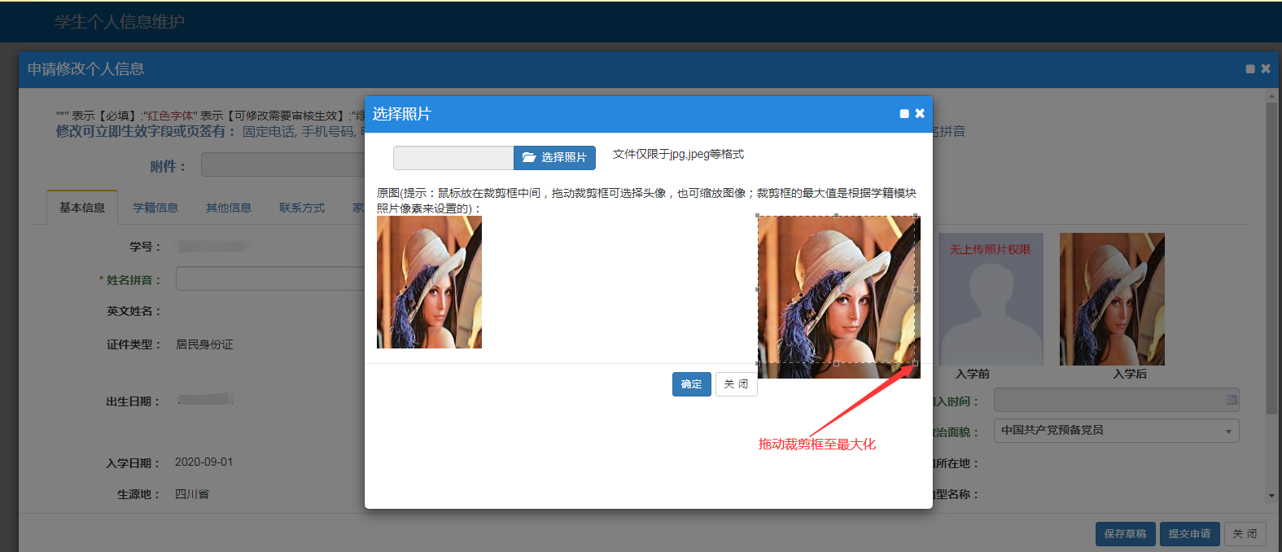
Task: Click the 文件仅限于jpg,jpeg等格式 hint text
Action: click(678, 154)
